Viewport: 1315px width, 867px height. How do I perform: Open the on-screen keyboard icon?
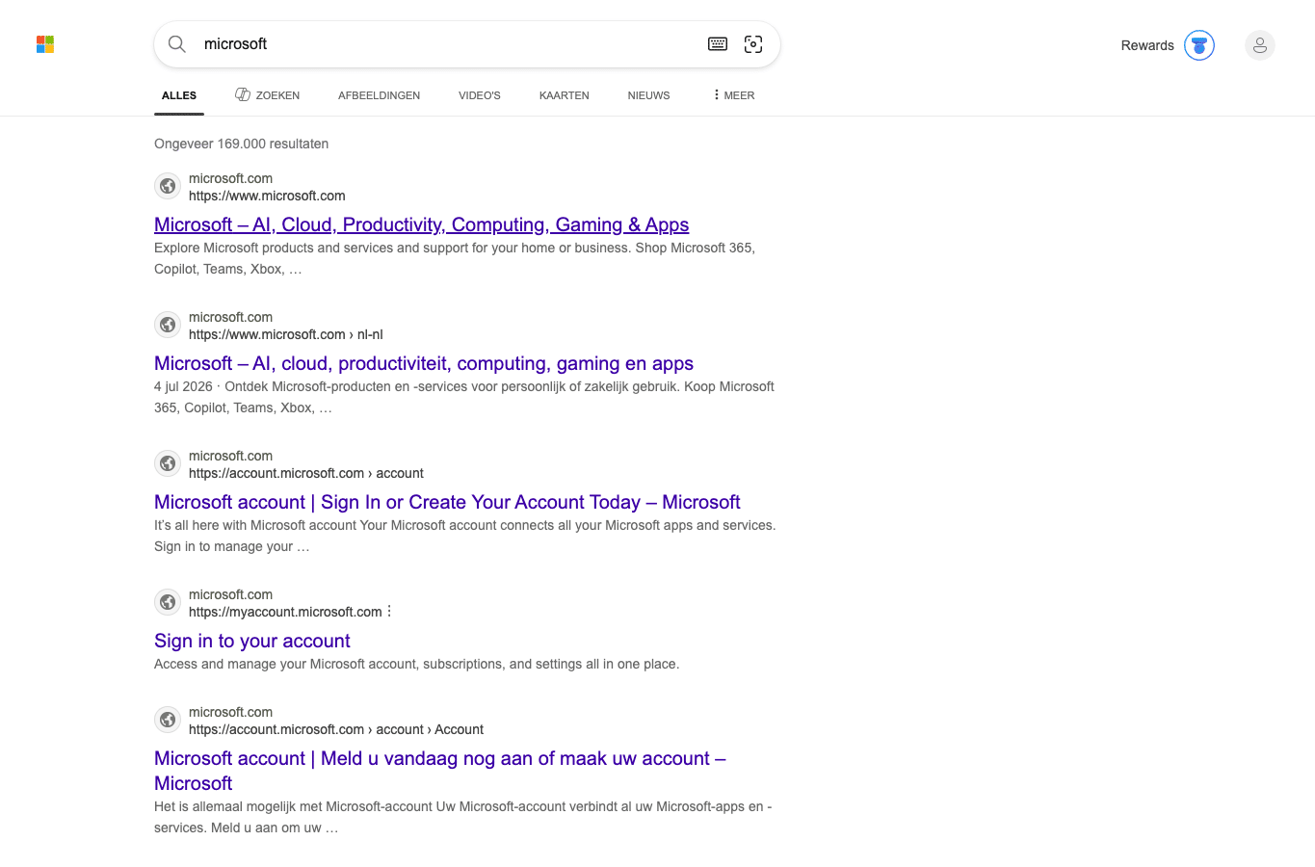coord(718,44)
